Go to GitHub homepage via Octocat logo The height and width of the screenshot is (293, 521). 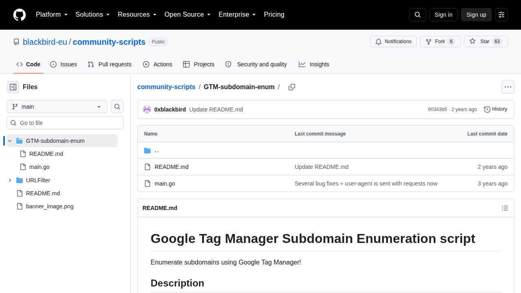tap(20, 15)
